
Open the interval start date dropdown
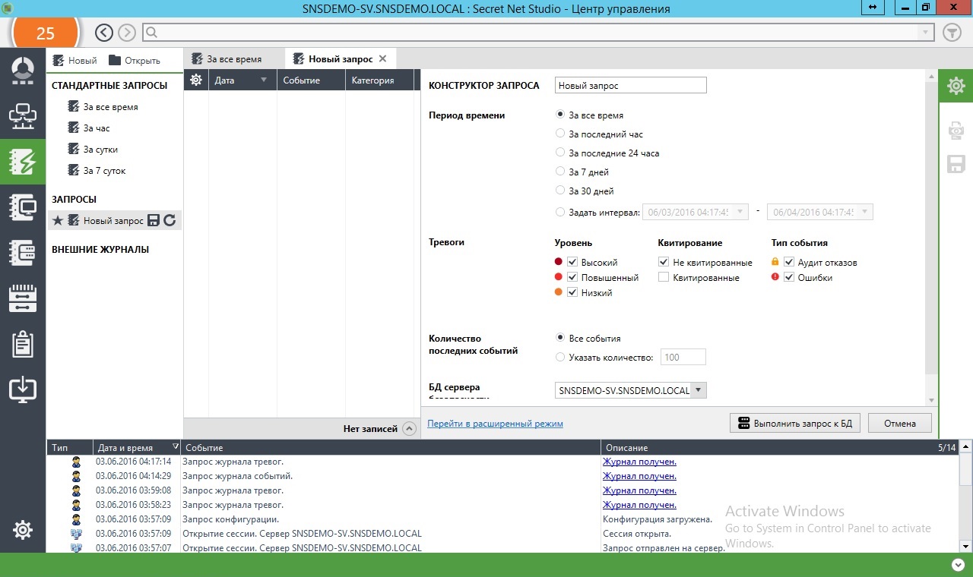point(740,212)
